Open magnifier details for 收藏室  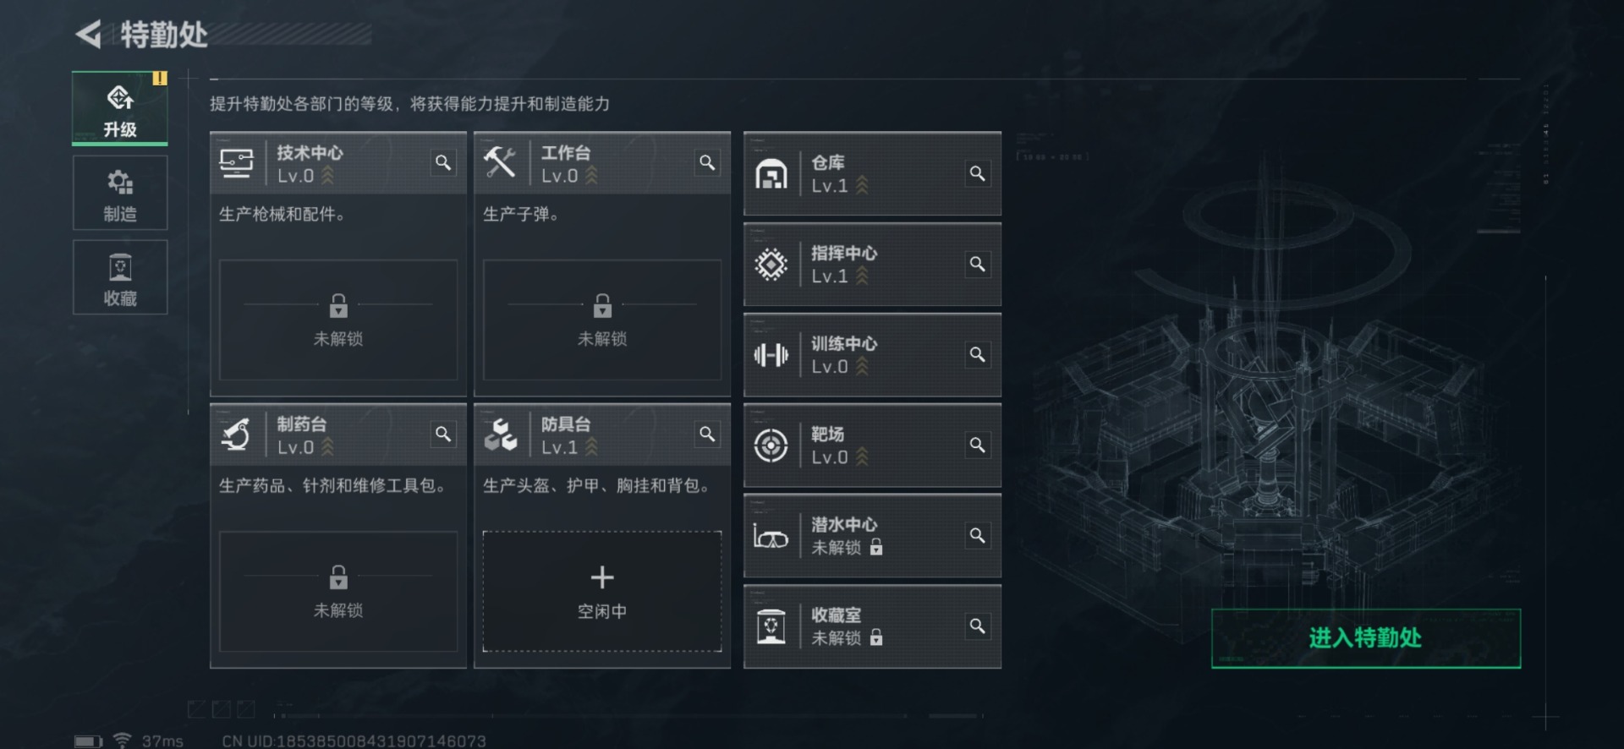tap(977, 626)
